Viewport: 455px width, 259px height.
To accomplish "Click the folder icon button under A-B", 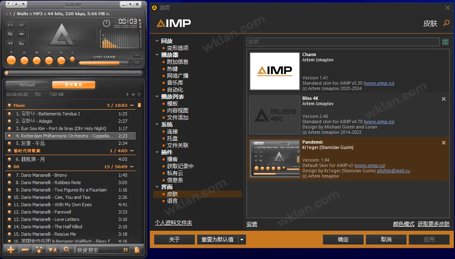I will pyautogui.click(x=11, y=34).
